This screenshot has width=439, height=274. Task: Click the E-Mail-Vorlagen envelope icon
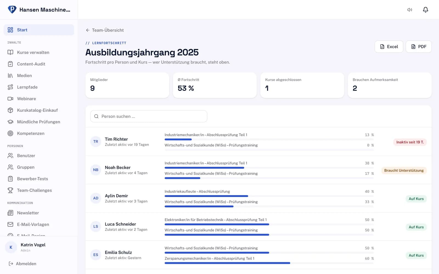(x=10, y=224)
